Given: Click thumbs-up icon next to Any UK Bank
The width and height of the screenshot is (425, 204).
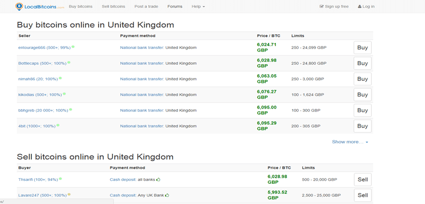Looking at the screenshot, I should tap(167, 195).
